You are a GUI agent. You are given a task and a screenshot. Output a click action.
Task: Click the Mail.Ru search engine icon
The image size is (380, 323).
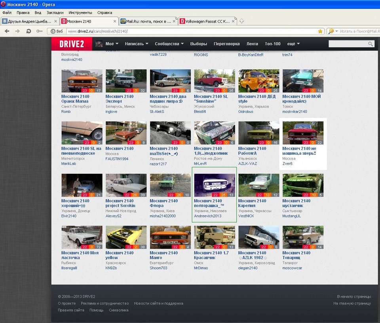coord(331,31)
